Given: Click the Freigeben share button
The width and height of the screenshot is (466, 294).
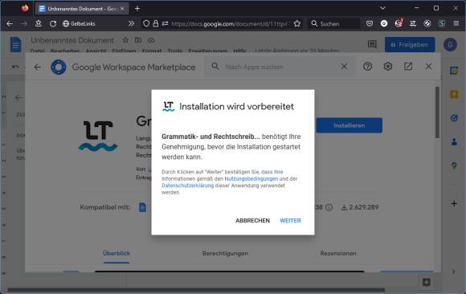Looking at the screenshot, I should (410, 45).
